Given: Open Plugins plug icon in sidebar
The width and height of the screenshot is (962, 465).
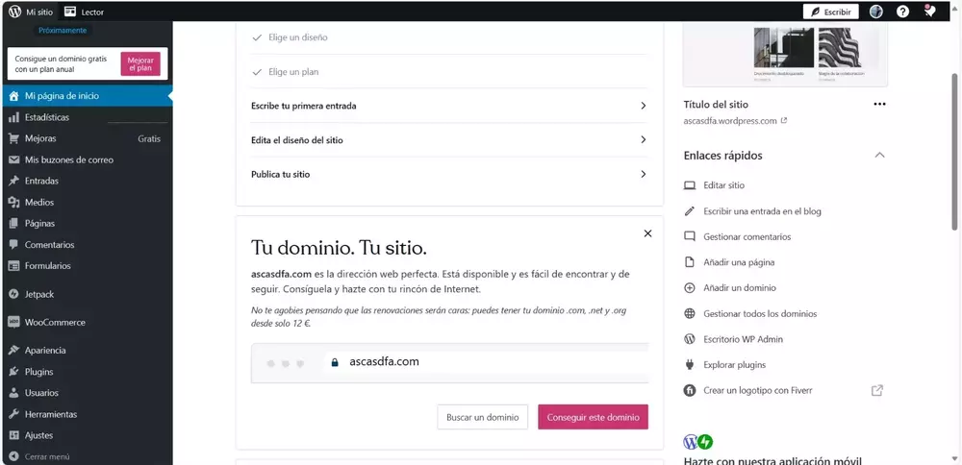Looking at the screenshot, I should coord(13,372).
